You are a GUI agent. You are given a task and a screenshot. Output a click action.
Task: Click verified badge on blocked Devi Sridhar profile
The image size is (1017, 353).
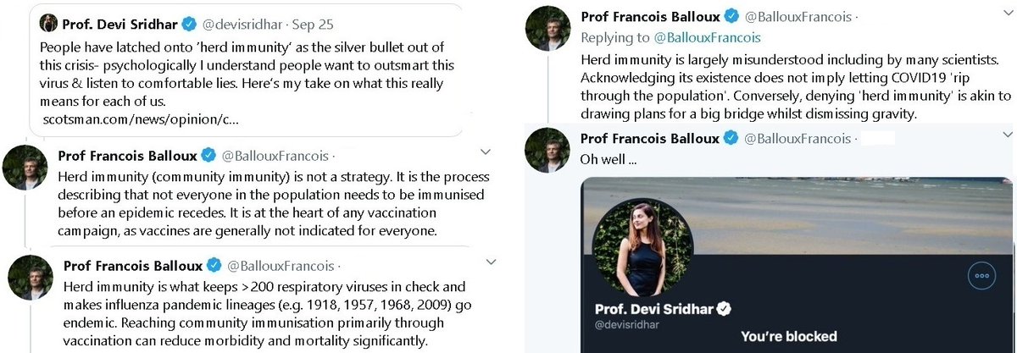point(725,309)
